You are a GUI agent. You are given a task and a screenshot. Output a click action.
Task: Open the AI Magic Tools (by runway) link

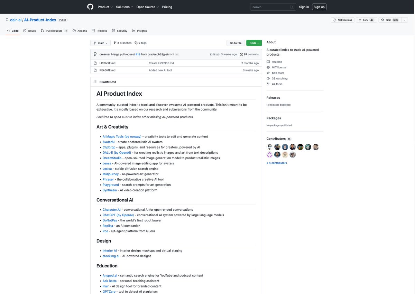(x=122, y=137)
